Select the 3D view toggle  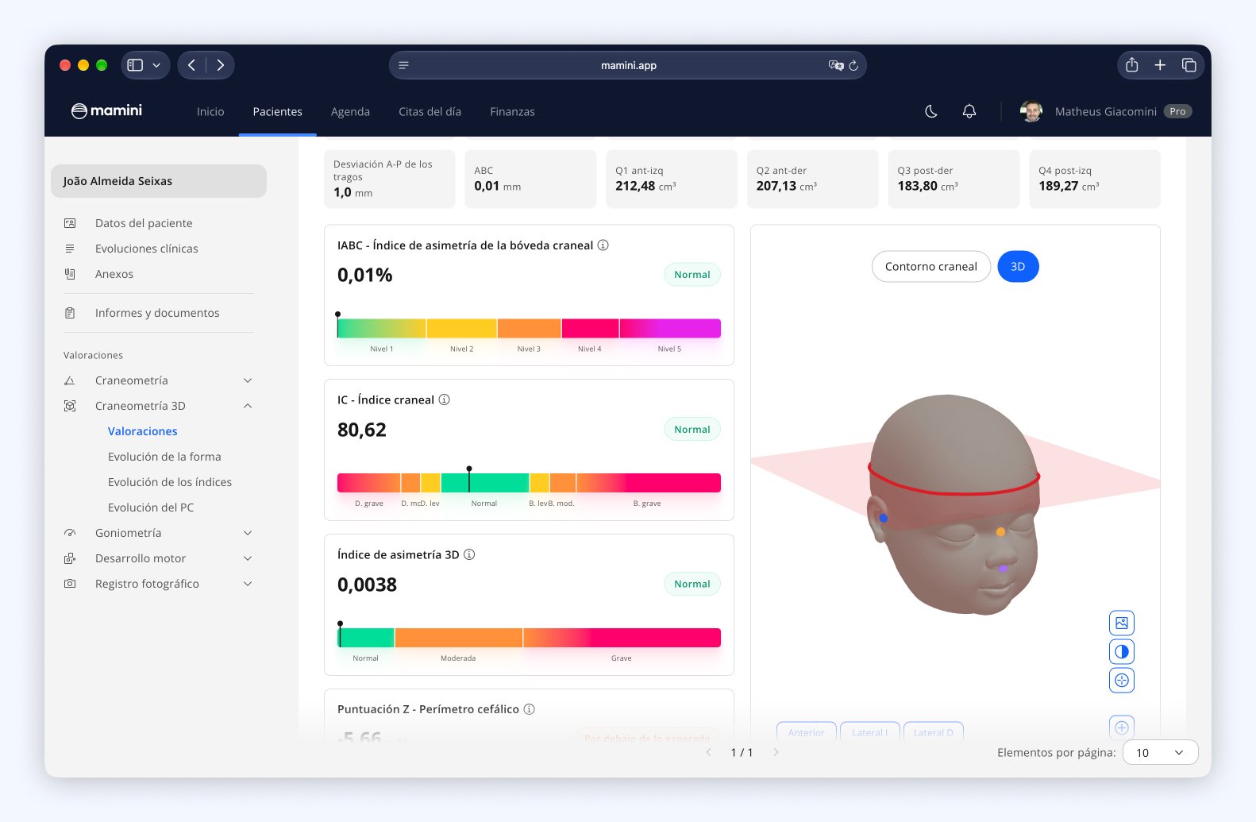(1018, 267)
